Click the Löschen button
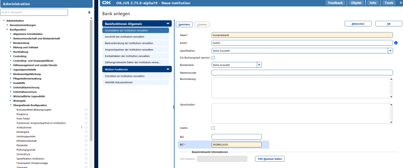The height and width of the screenshot is (168, 403). click(x=202, y=24)
